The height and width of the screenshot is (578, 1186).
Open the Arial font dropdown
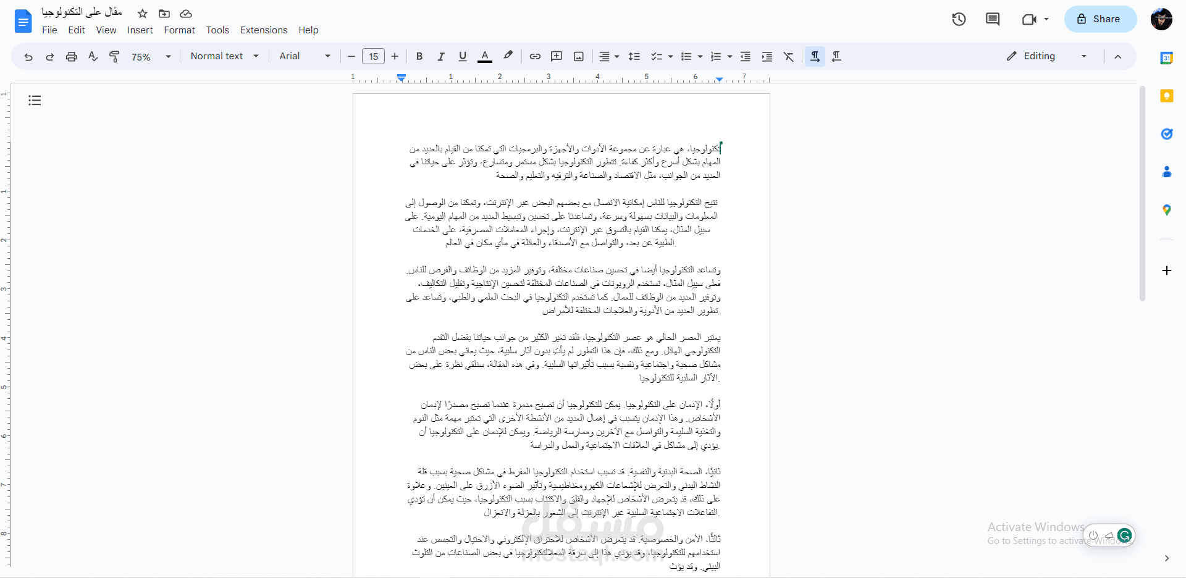(x=305, y=56)
